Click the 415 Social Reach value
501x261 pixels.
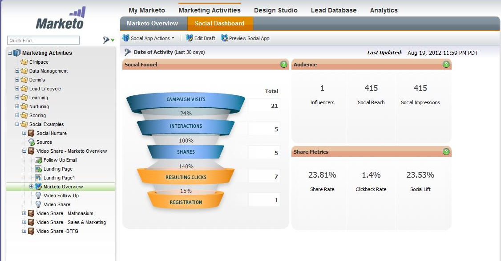(x=371, y=88)
